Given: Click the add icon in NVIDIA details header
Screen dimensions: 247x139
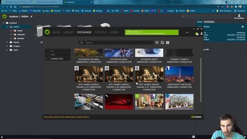Looking at the screenshot, I should pyautogui.click(x=243, y=27).
